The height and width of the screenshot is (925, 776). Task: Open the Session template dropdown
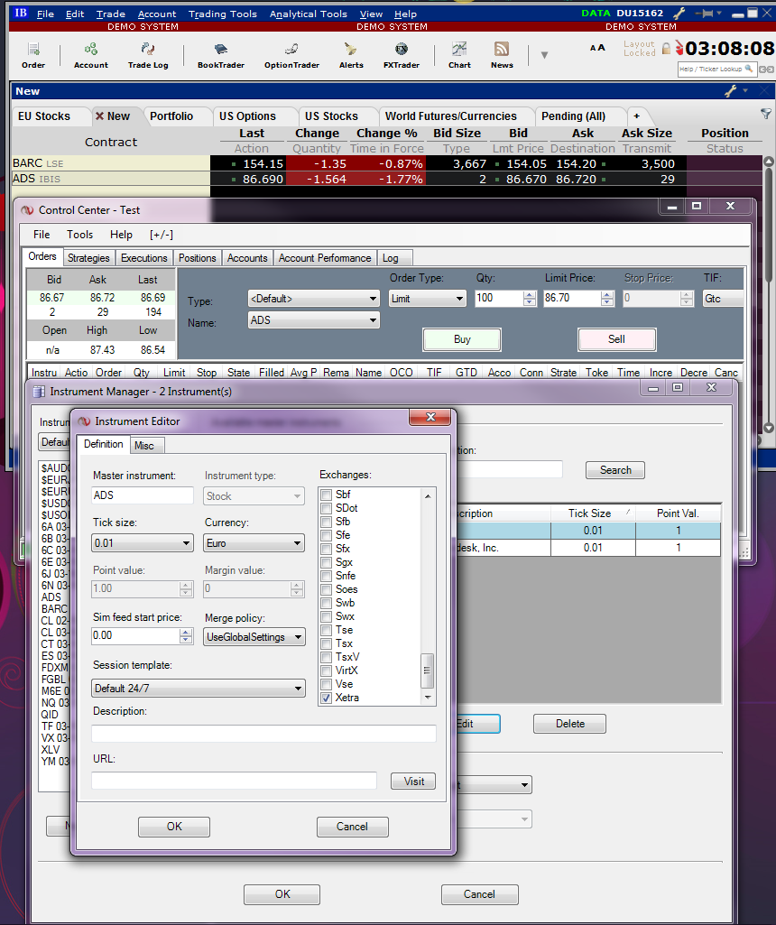tap(199, 689)
